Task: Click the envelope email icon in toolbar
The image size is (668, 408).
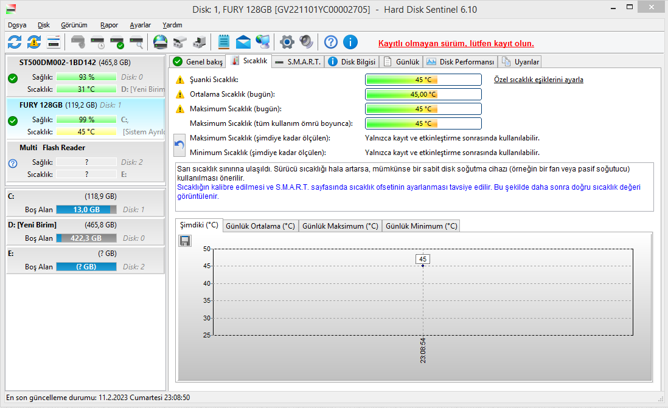Action: pos(243,42)
